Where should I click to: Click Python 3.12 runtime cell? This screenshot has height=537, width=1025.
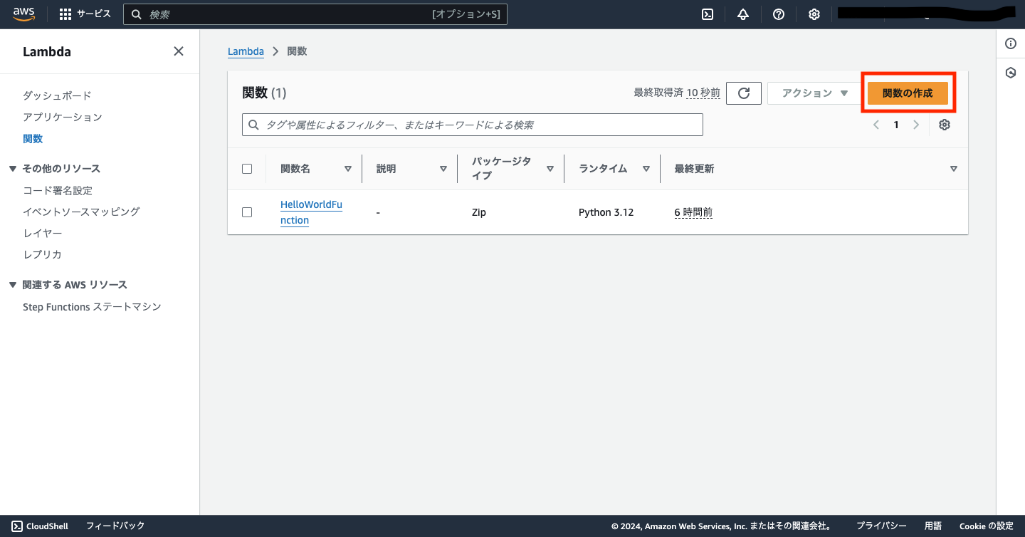[x=606, y=212]
